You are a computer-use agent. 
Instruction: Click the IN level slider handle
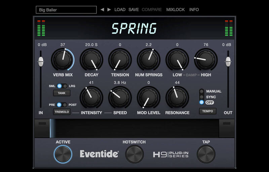41,62
